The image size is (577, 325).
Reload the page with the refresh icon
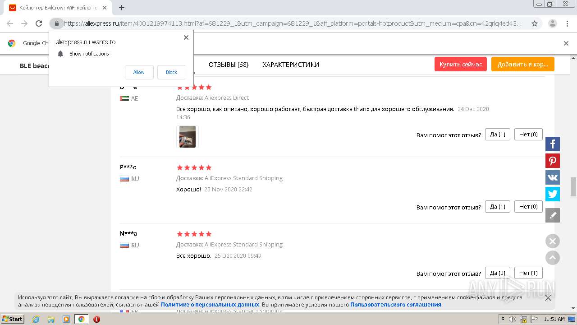39,23
